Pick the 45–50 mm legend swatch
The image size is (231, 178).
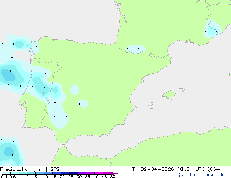point(107,173)
